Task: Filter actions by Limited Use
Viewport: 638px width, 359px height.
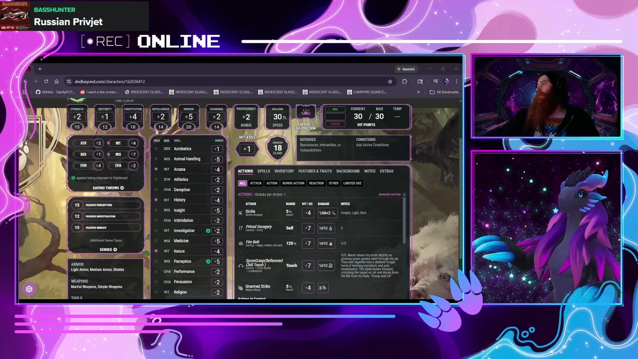Action: [352, 183]
